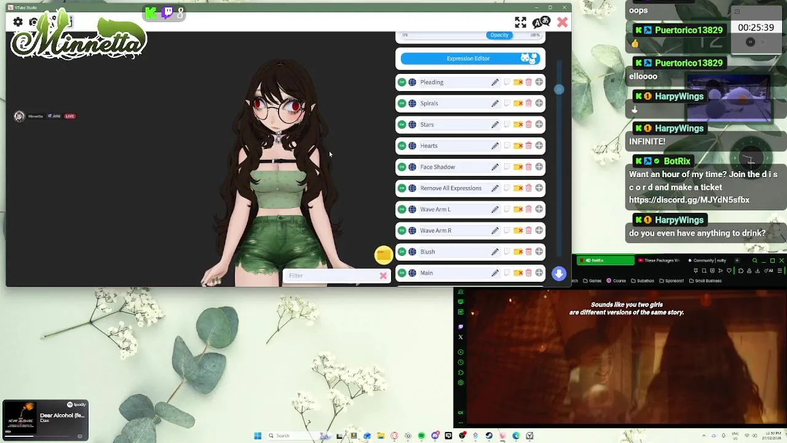Open Microsoft Edge from the taskbar

point(516,436)
